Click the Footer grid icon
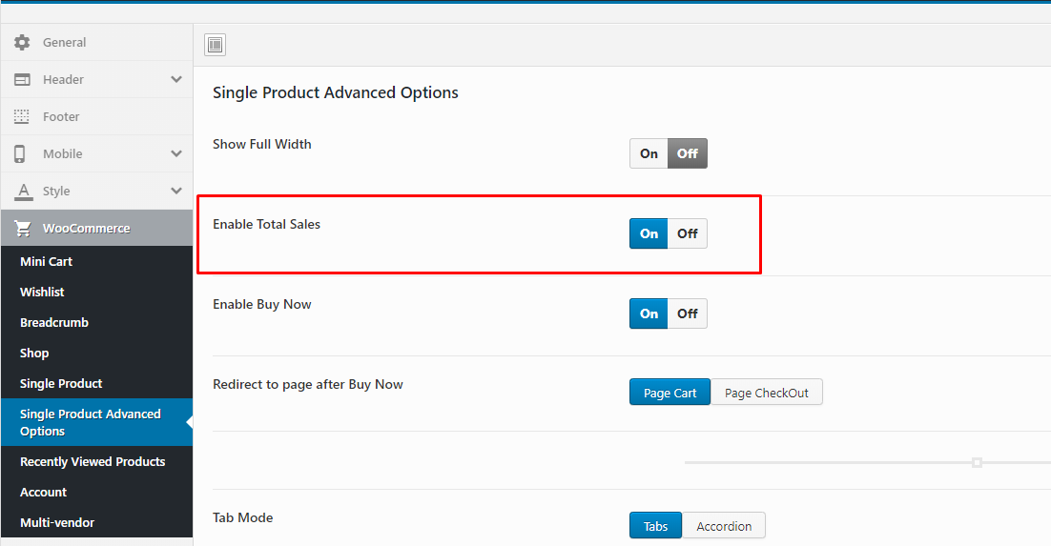The image size is (1051, 546). [22, 116]
